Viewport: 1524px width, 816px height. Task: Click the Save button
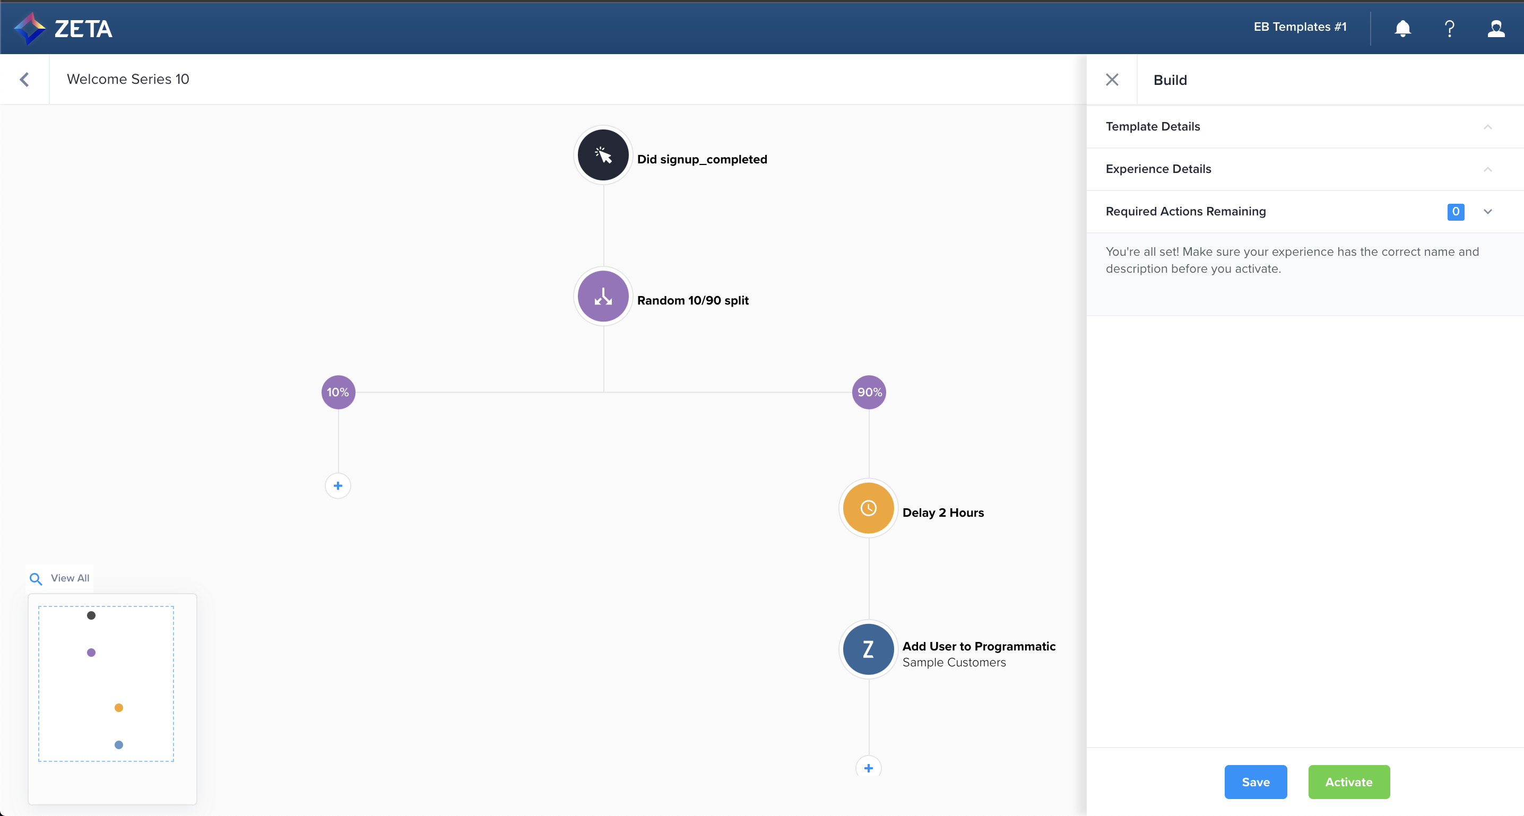1255,782
